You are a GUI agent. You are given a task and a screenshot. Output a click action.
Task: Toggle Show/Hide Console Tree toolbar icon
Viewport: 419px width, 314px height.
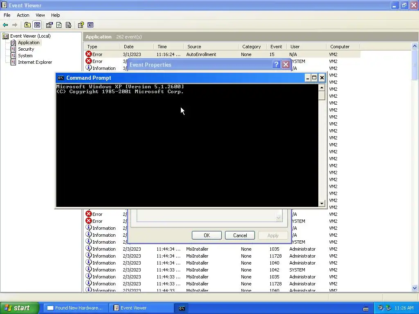(x=37, y=25)
